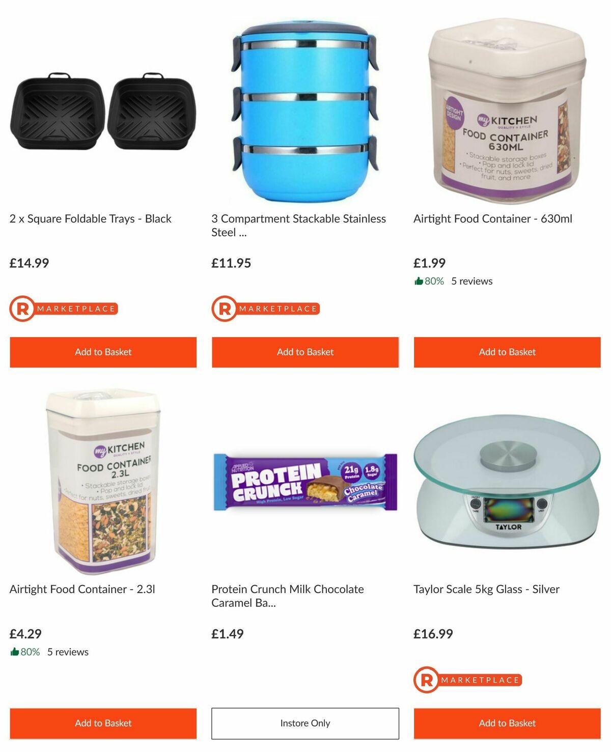The height and width of the screenshot is (752, 611).
Task: Open the 630ml Food Container image
Action: (507, 111)
